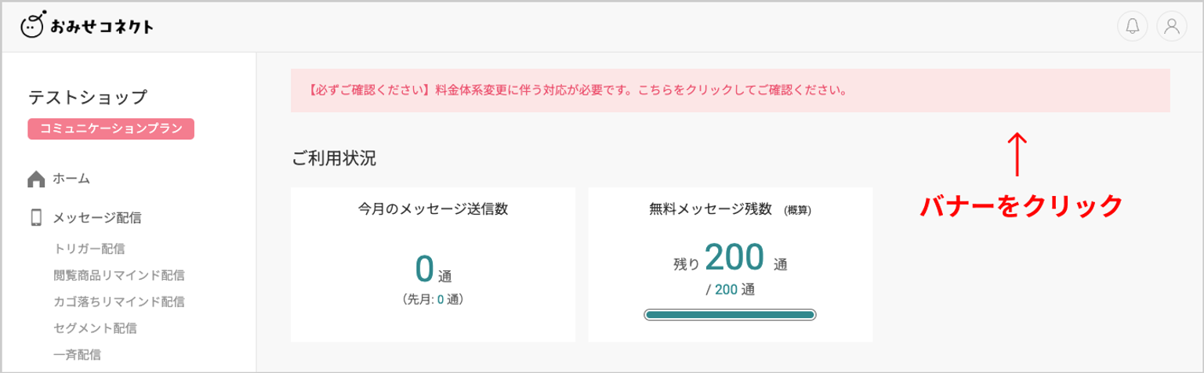Click the pink 料金体系変更 notice banner
The image size is (1204, 373).
pos(729,89)
